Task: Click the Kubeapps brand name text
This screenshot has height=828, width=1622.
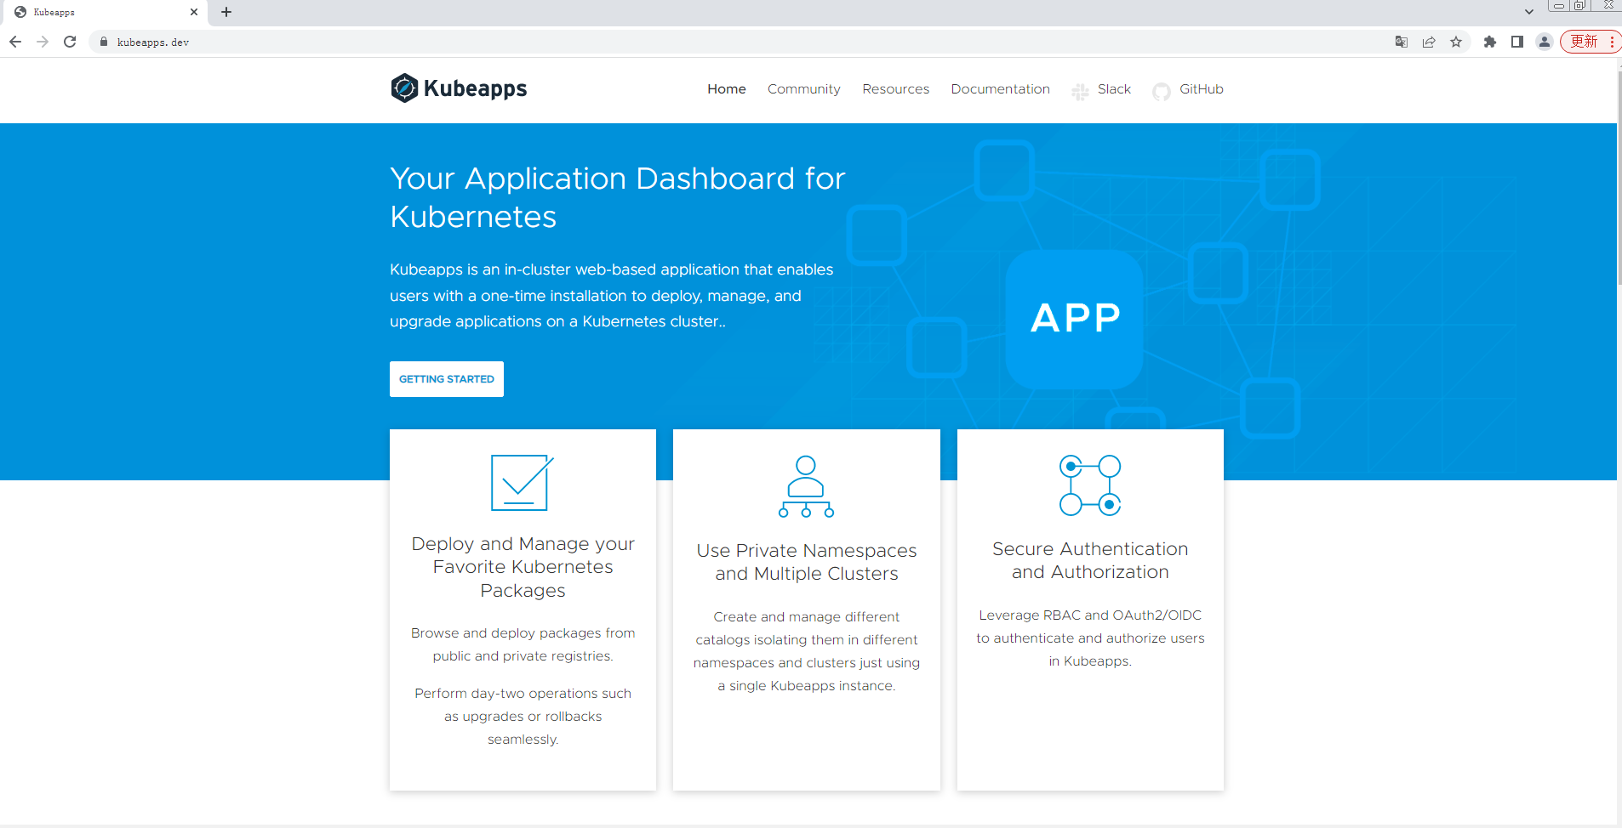Action: 475,89
